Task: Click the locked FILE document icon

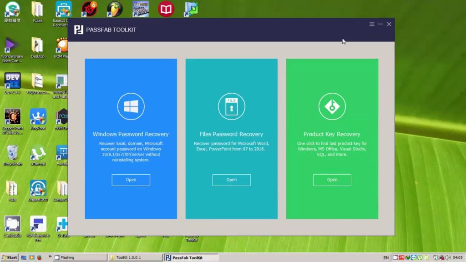Action: 232,106
